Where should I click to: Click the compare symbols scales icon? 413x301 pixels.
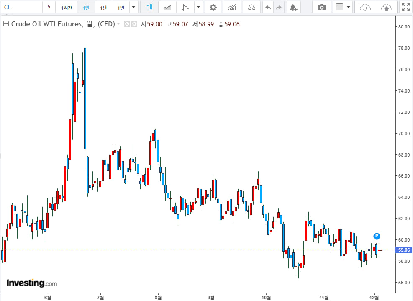[x=251, y=7]
